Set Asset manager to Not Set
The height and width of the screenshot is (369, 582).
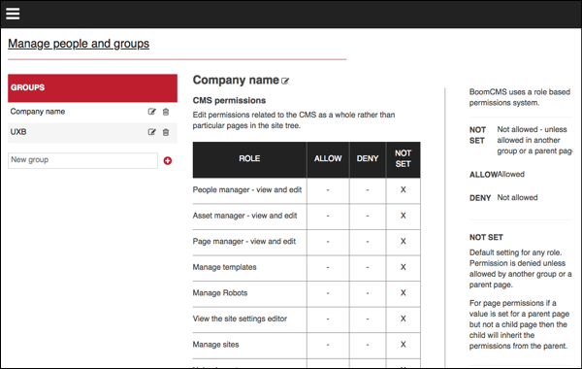pyautogui.click(x=404, y=216)
